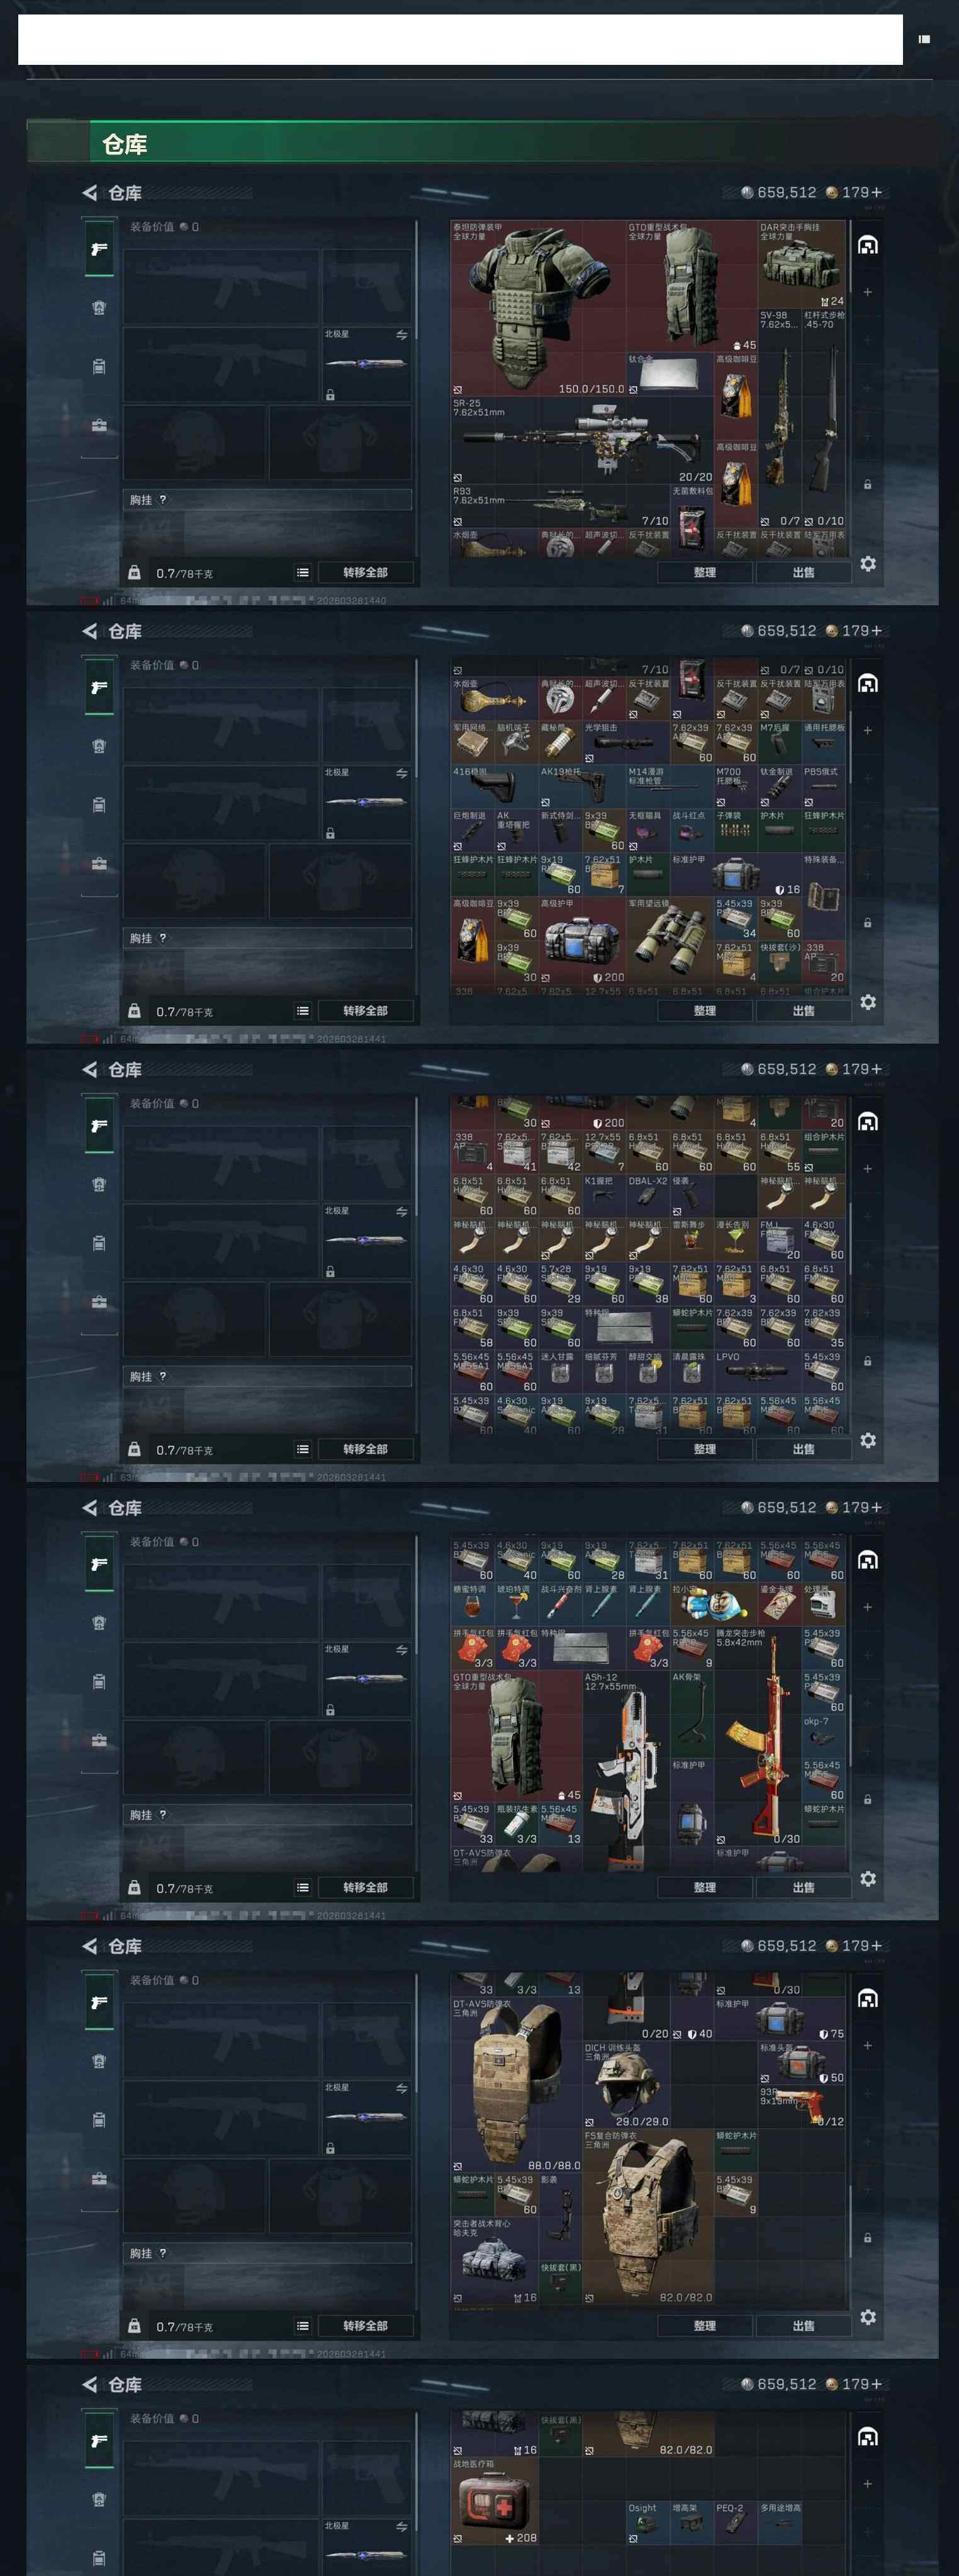Viewport: 959px width, 2576px height.
Task: Pick the SR-25 7.62x51mm rifle
Action: pos(581,440)
